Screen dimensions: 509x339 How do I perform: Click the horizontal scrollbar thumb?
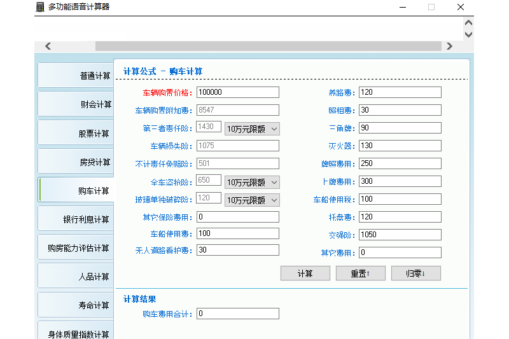click(268, 46)
